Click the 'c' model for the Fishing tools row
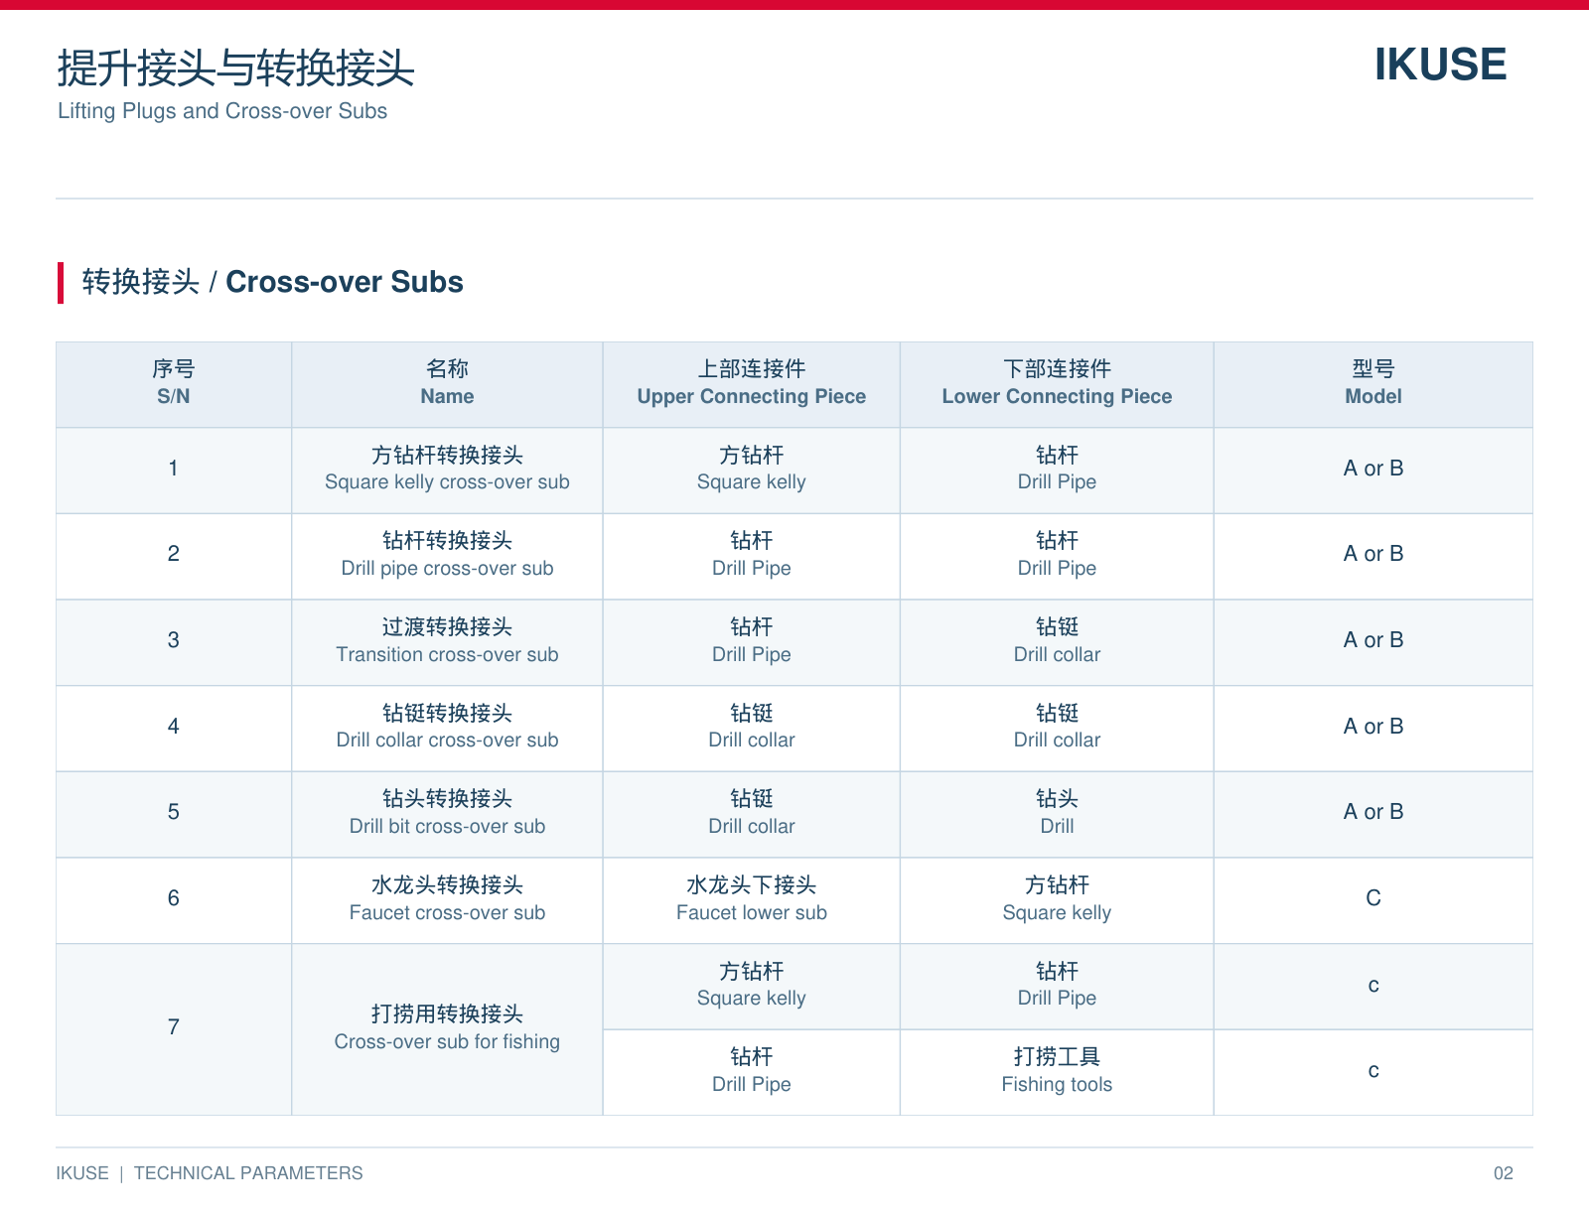The image size is (1589, 1215). [1373, 1071]
